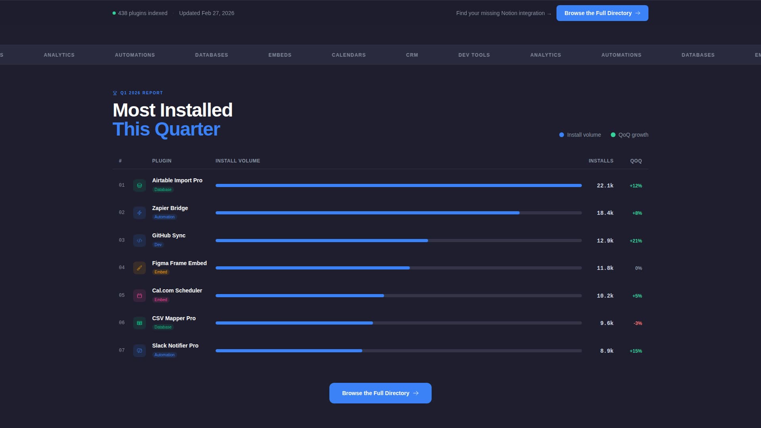Viewport: 761px width, 428px height.
Task: Open the Airtable Import Pro plugin name
Action: (177, 180)
